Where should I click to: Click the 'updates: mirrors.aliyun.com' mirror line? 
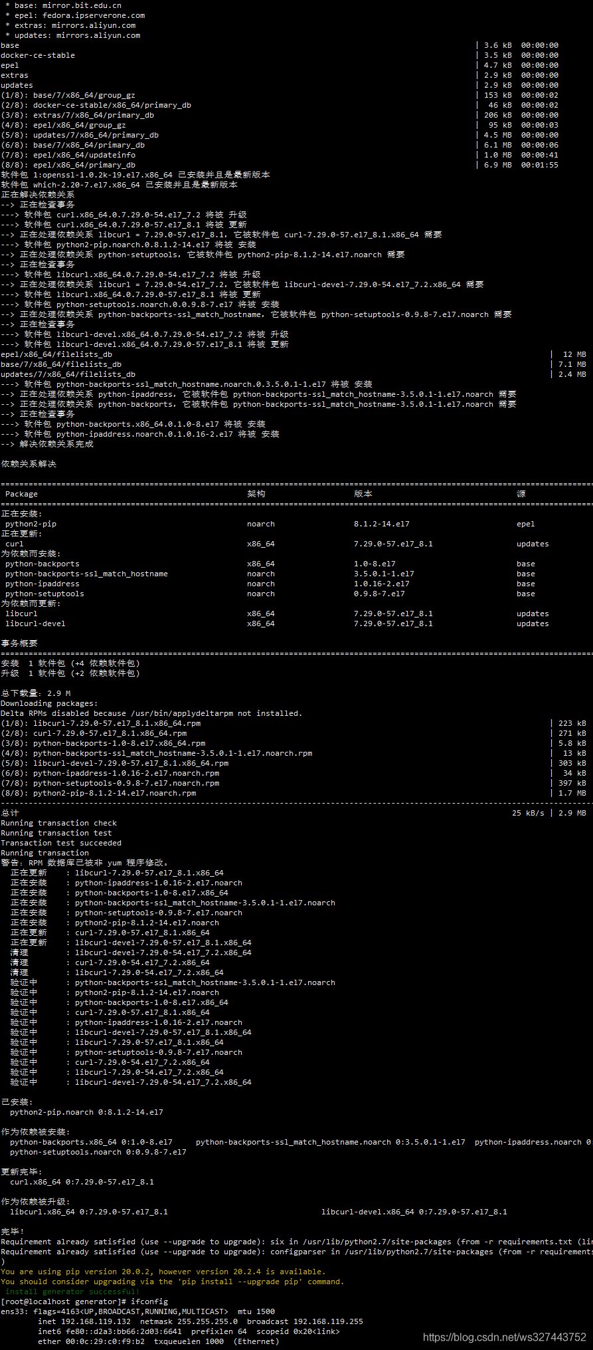pos(72,35)
